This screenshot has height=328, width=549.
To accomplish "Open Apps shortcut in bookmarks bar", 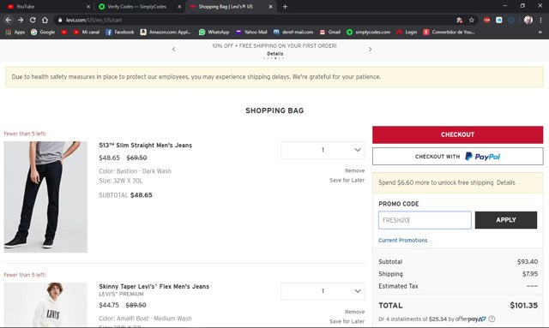I will (x=15, y=33).
